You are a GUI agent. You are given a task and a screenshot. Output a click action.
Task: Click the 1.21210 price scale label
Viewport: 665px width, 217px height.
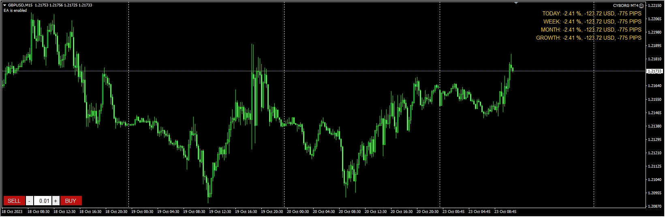655,153
